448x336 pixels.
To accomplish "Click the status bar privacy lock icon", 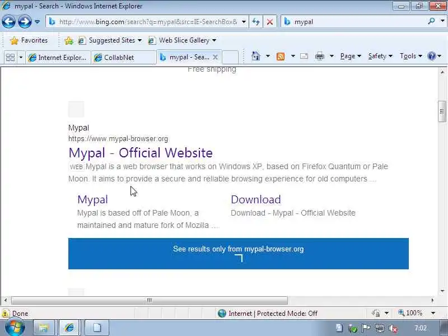I will coord(376,314).
